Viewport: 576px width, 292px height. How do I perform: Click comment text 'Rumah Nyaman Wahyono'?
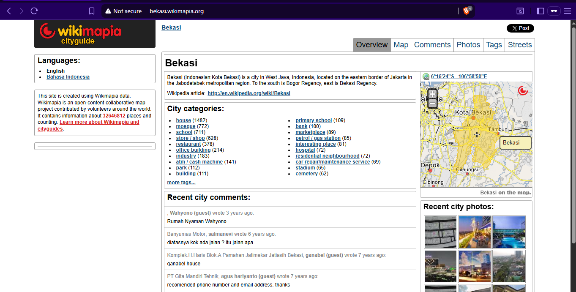[197, 221]
